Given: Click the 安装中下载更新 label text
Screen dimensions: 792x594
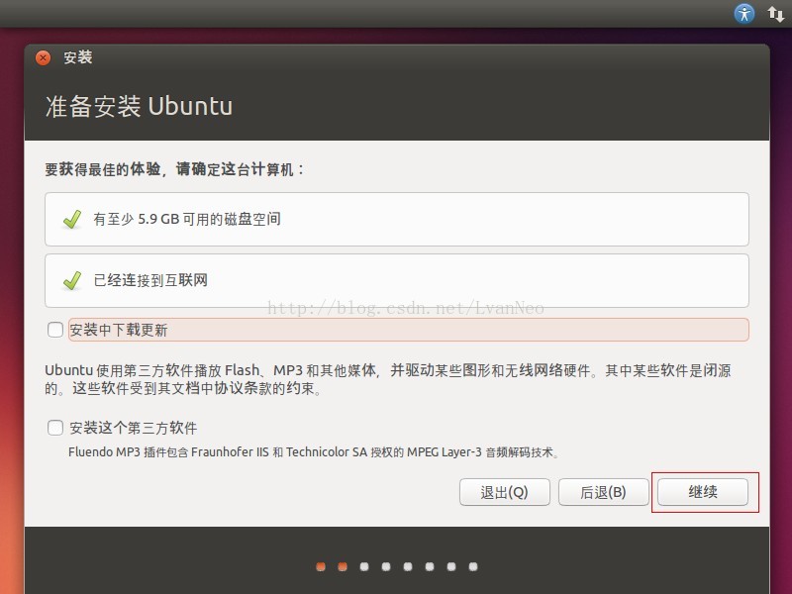Looking at the screenshot, I should (x=119, y=330).
